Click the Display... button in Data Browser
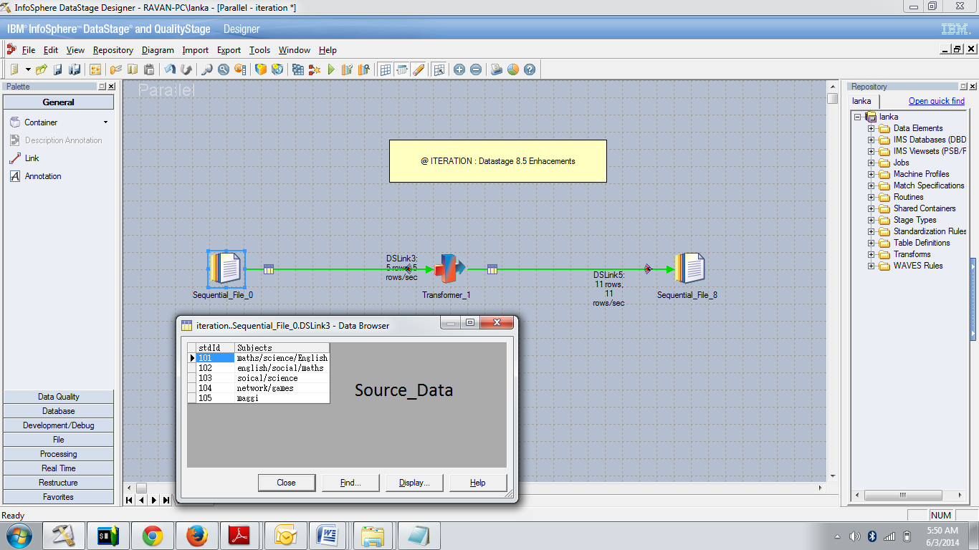The image size is (979, 550). point(414,483)
